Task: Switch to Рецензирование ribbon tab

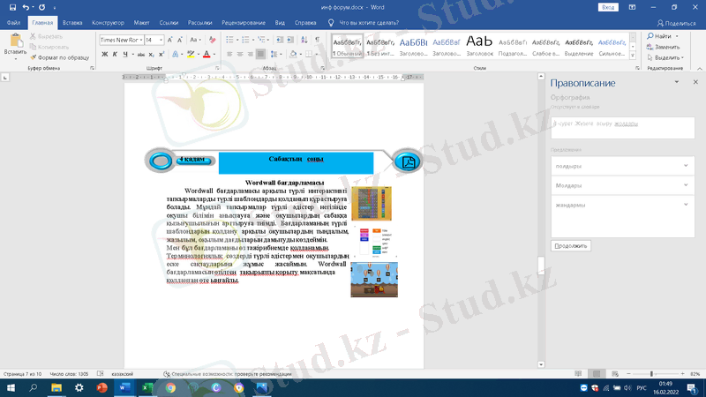Action: point(244,23)
